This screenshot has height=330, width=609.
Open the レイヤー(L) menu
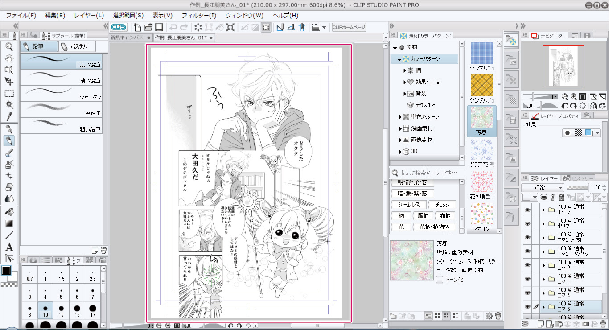[89, 15]
